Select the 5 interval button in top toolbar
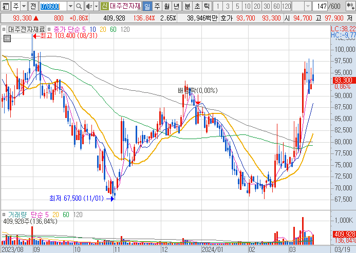Image resolution: width=356 pixels, height=253 pixels. (x=237, y=6)
